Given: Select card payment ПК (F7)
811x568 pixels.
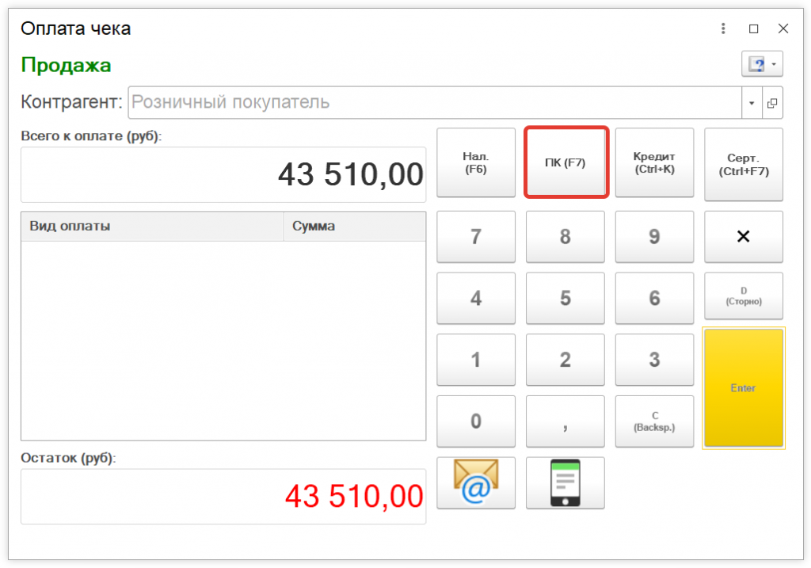Looking at the screenshot, I should point(565,163).
